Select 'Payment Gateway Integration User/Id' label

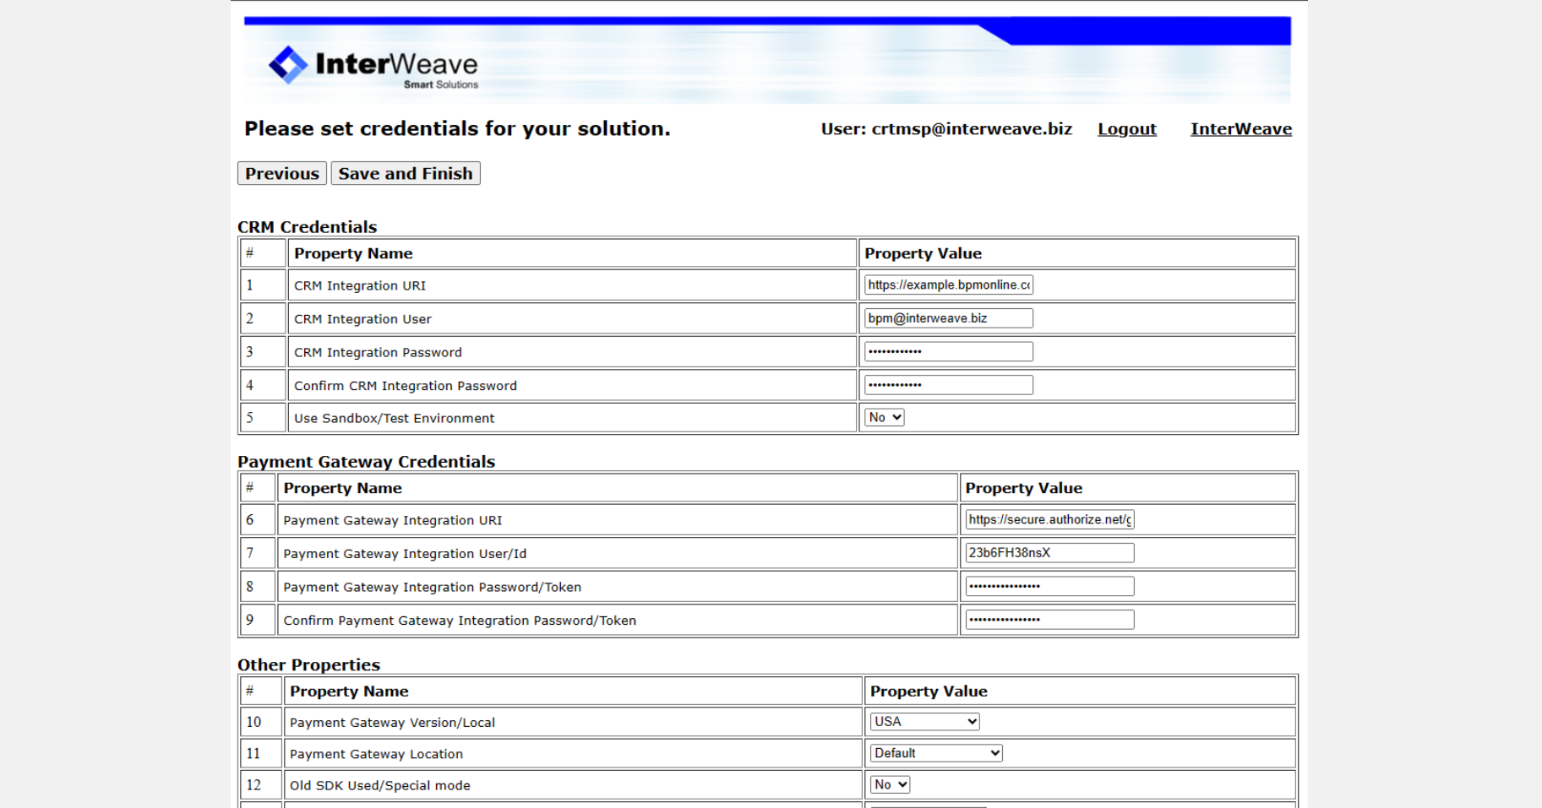click(x=405, y=554)
